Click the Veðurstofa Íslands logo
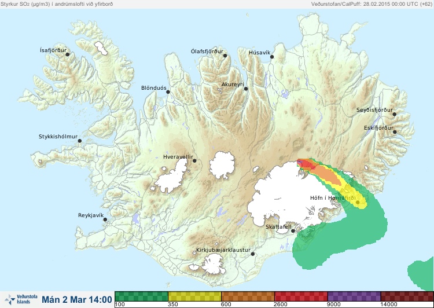Viewport: 434px width, 308px height. (x=21, y=299)
